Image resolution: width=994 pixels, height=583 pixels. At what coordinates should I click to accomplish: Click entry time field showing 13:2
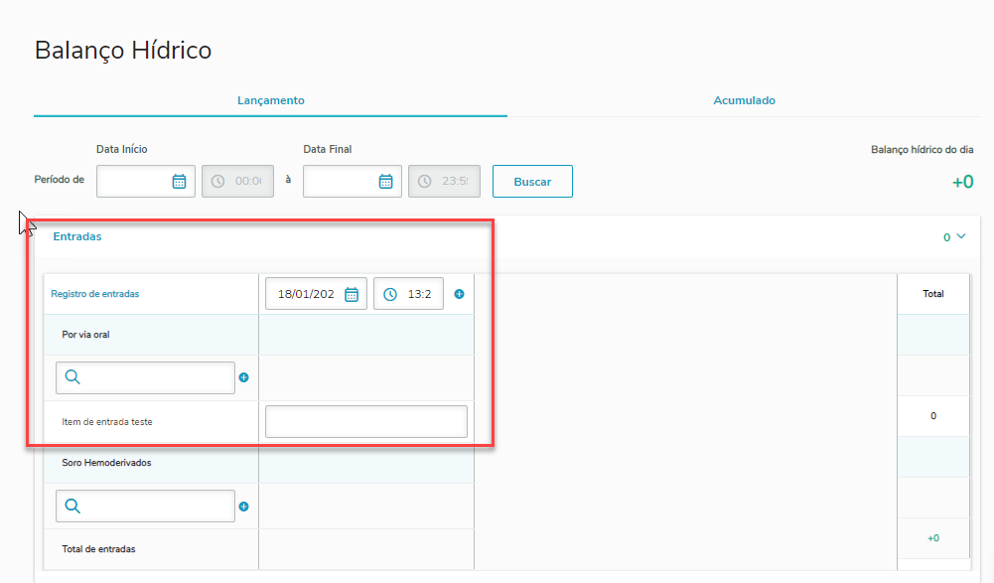coord(408,294)
